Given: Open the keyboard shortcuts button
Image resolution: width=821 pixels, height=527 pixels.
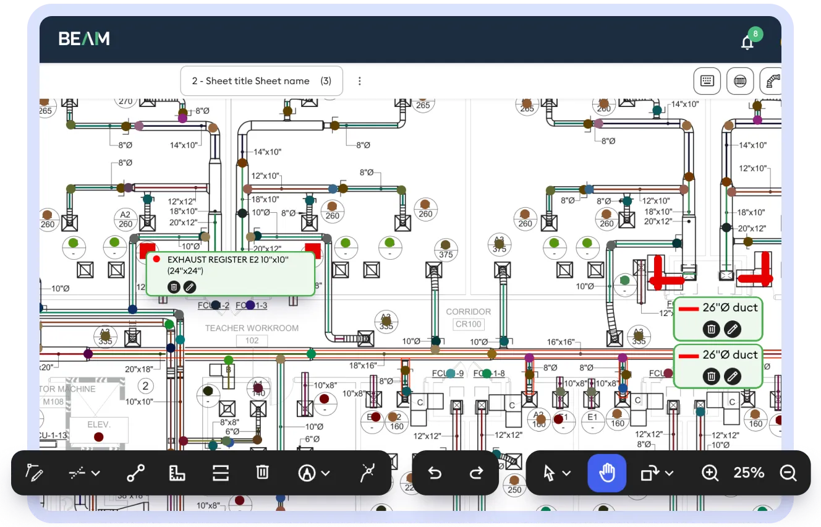Looking at the screenshot, I should (707, 80).
